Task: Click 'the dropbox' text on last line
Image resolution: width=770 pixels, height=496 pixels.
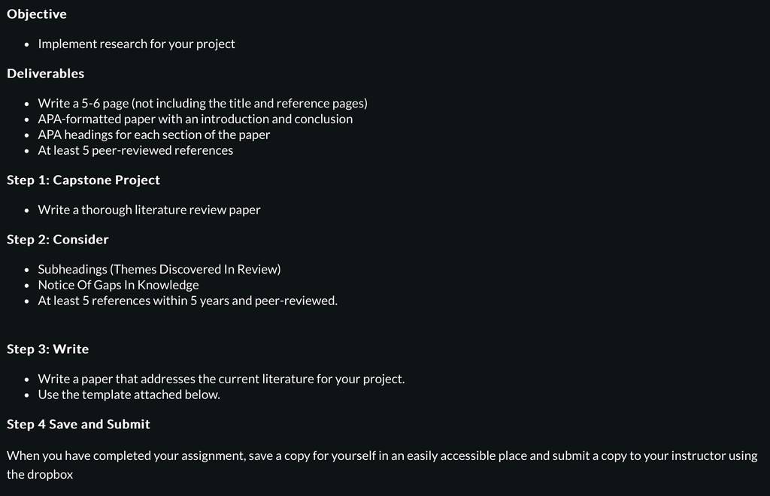Action: tap(40, 475)
